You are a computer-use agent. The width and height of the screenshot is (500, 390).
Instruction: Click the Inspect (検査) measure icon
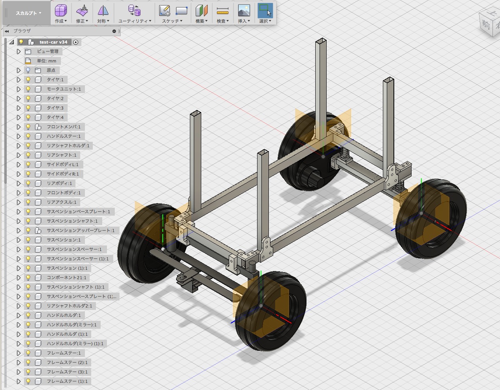(222, 11)
